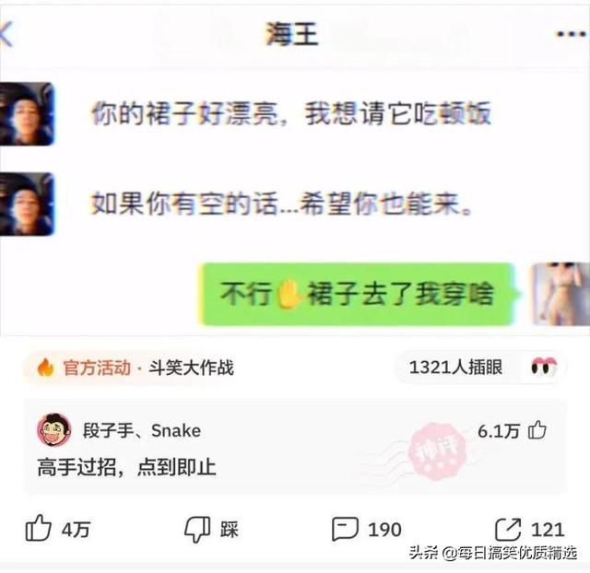Open the 官方活动 · 斗笑大作战 activity link
This screenshot has width=590, height=573.
(x=130, y=368)
